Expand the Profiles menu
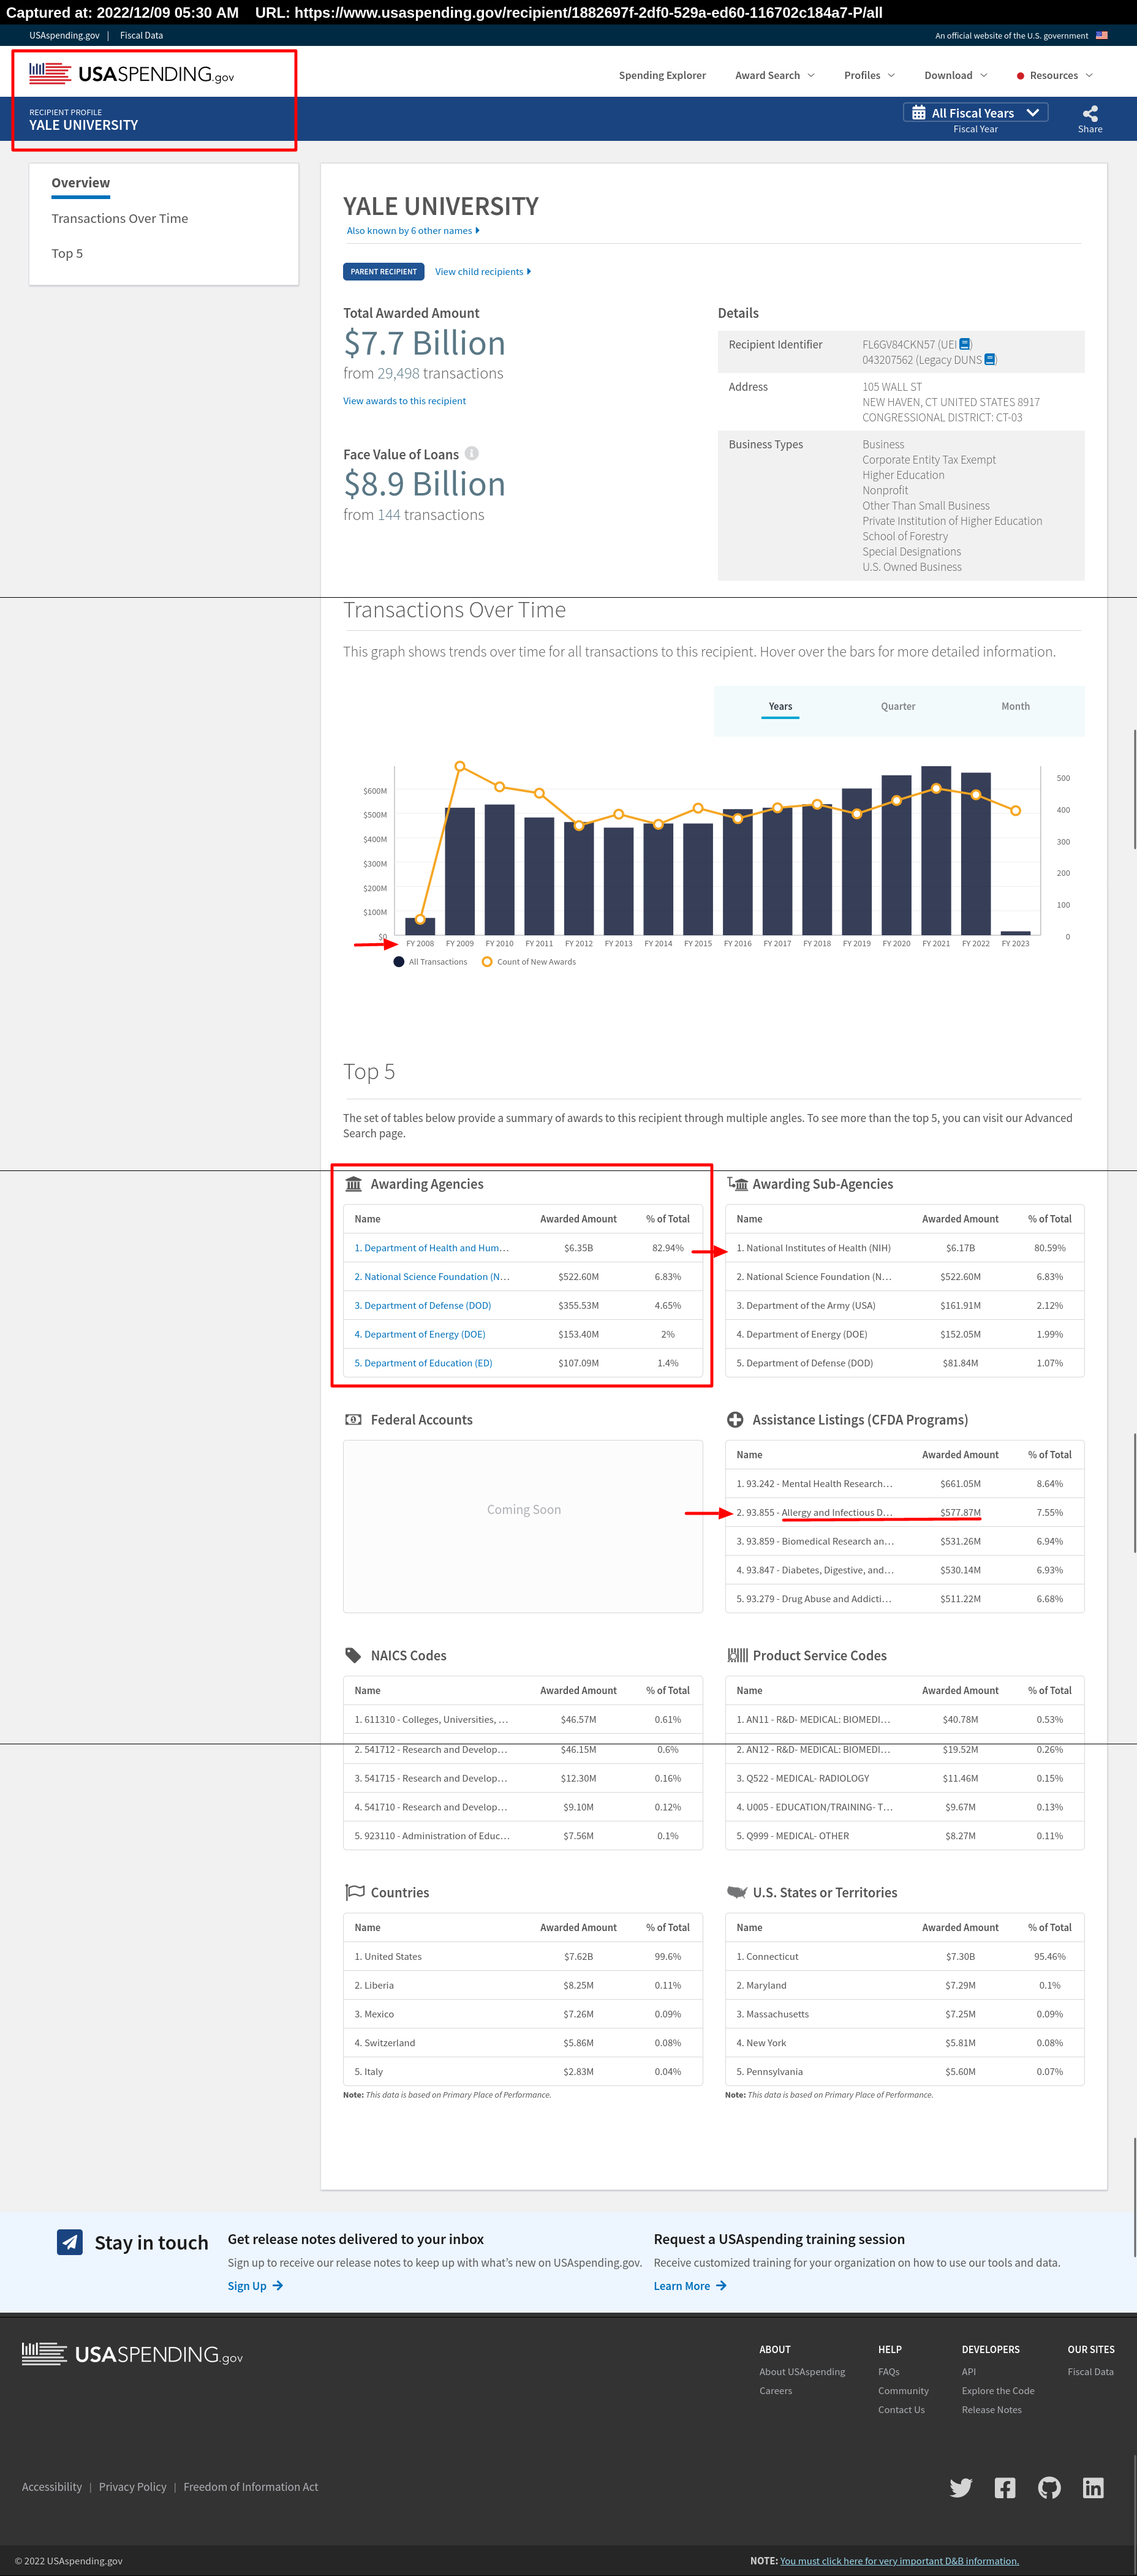 (869, 75)
